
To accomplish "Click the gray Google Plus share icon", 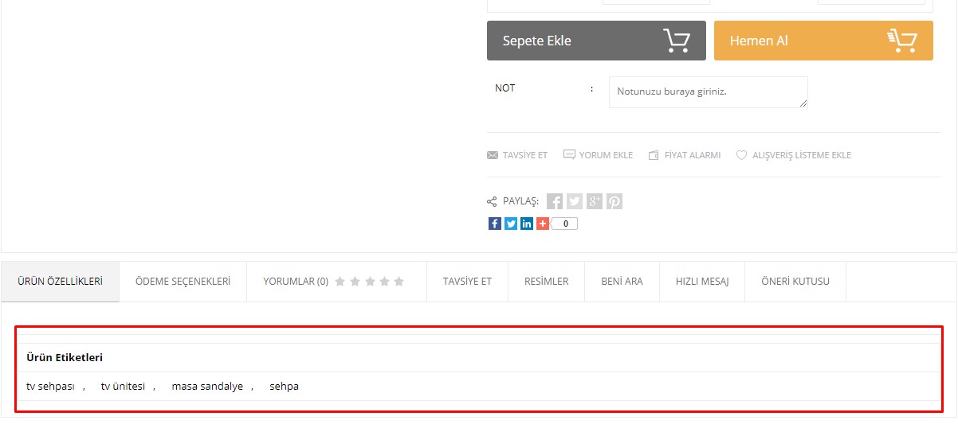I will (595, 201).
